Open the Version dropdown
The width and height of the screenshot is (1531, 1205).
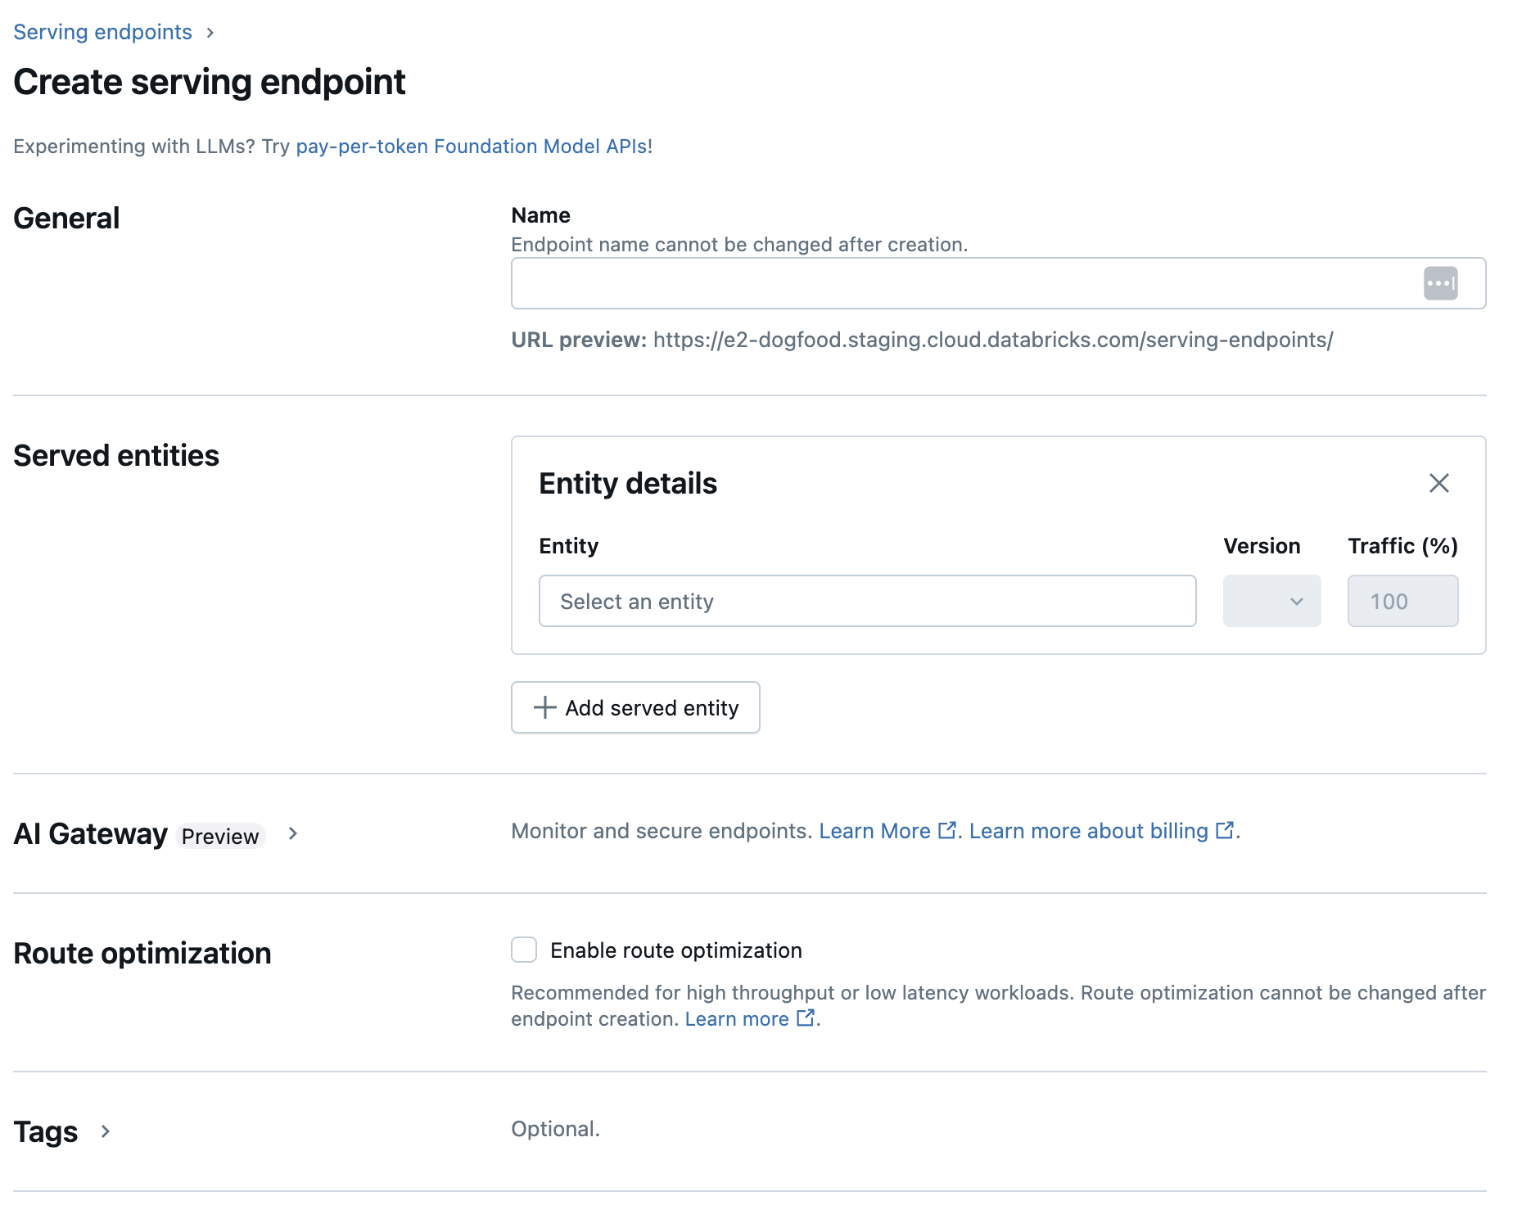click(1271, 601)
